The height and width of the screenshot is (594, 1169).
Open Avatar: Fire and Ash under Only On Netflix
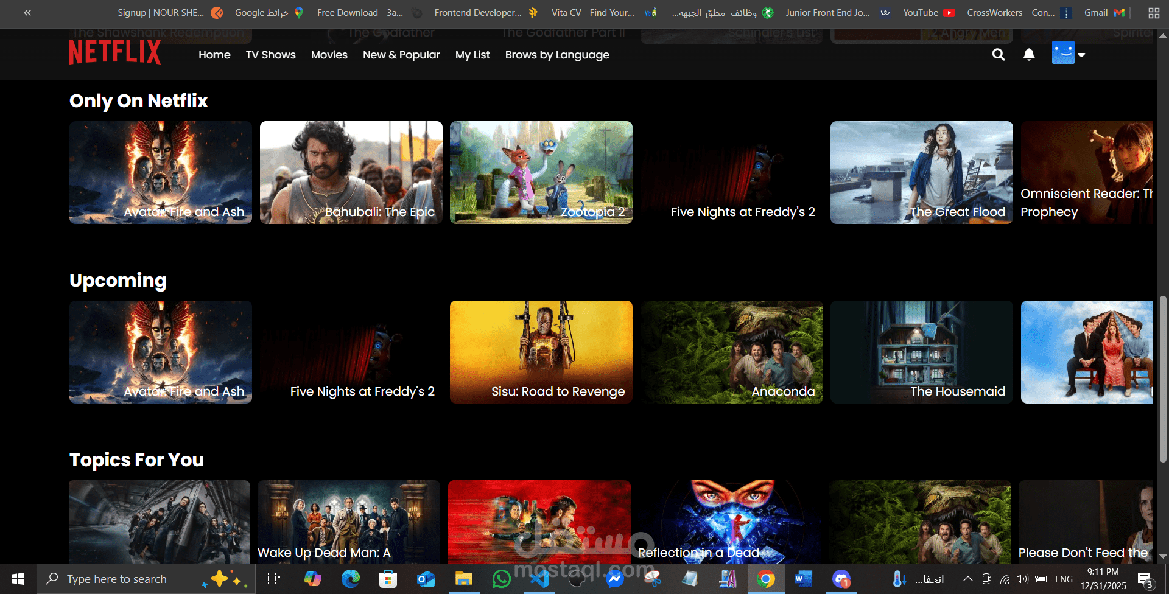[x=161, y=172]
